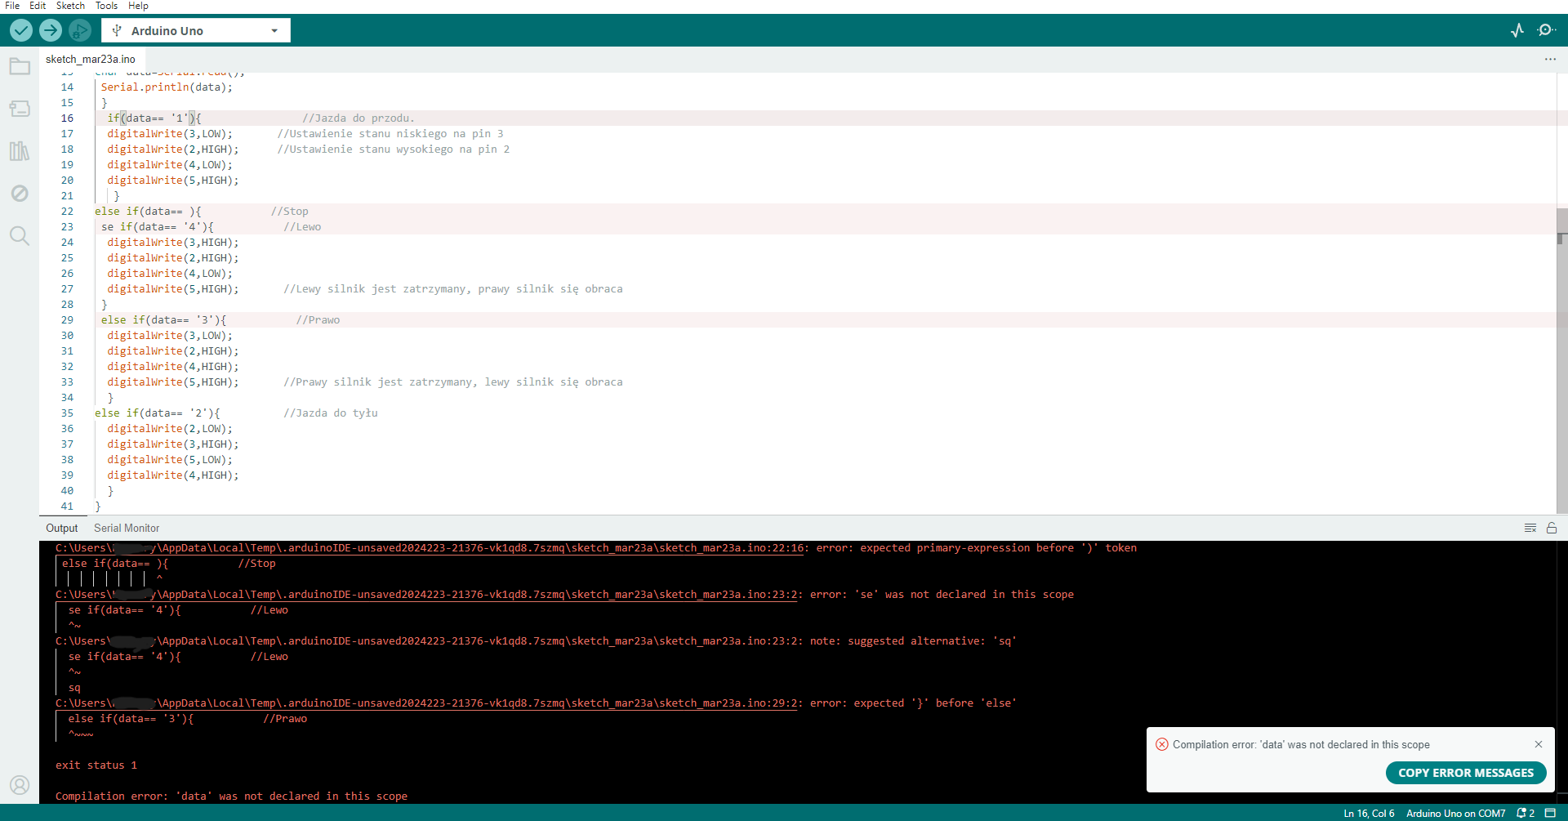Click the Verify sketch checkmark button

[21, 30]
